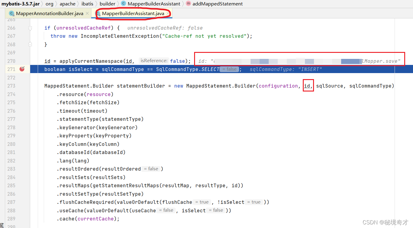Click the id argument after configuration
The width and height of the screenshot is (413, 228).
(307, 86)
